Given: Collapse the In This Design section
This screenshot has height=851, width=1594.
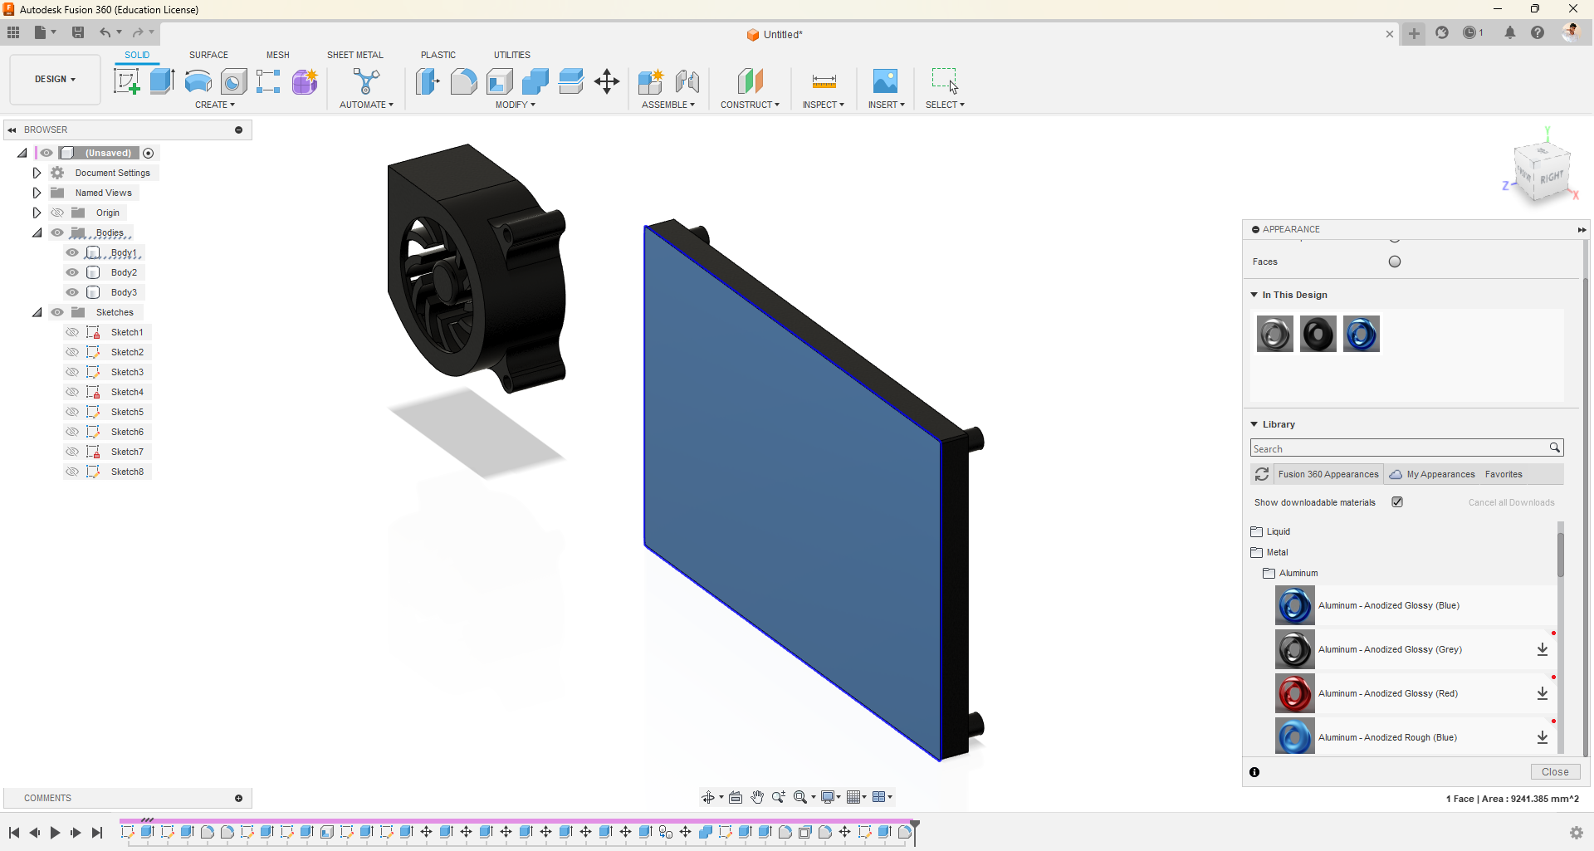Looking at the screenshot, I should pos(1254,295).
